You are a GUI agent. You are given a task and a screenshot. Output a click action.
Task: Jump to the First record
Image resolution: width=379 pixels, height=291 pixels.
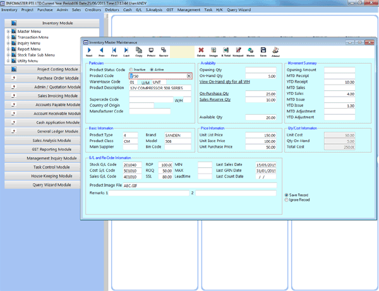click(114, 50)
